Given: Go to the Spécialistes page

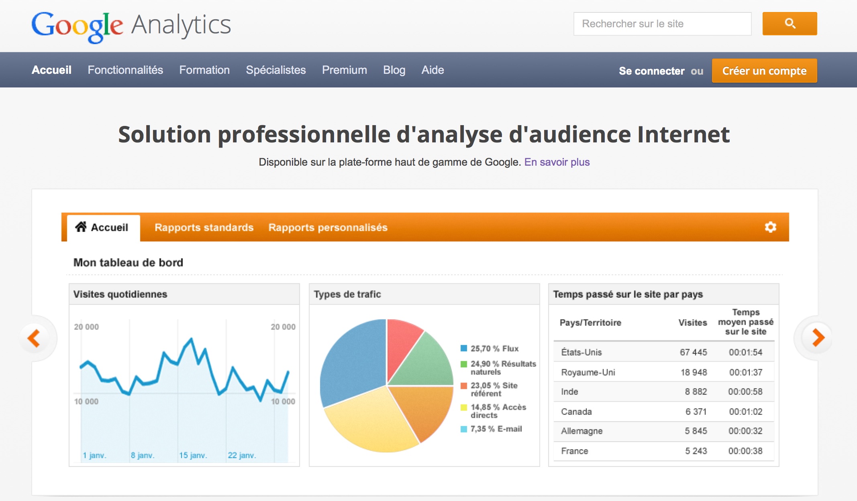Looking at the screenshot, I should [275, 70].
